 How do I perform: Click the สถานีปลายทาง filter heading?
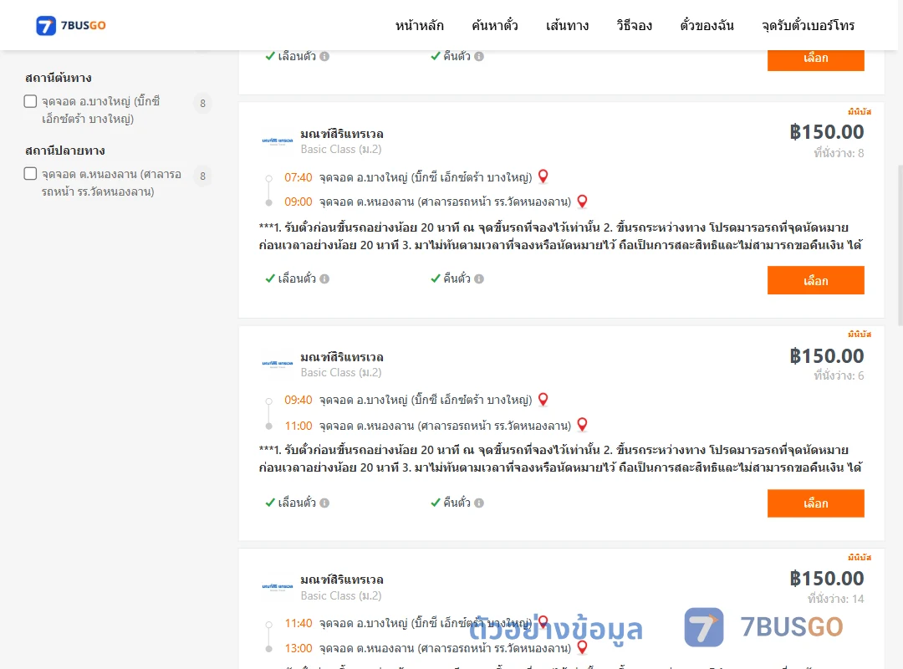(65, 151)
